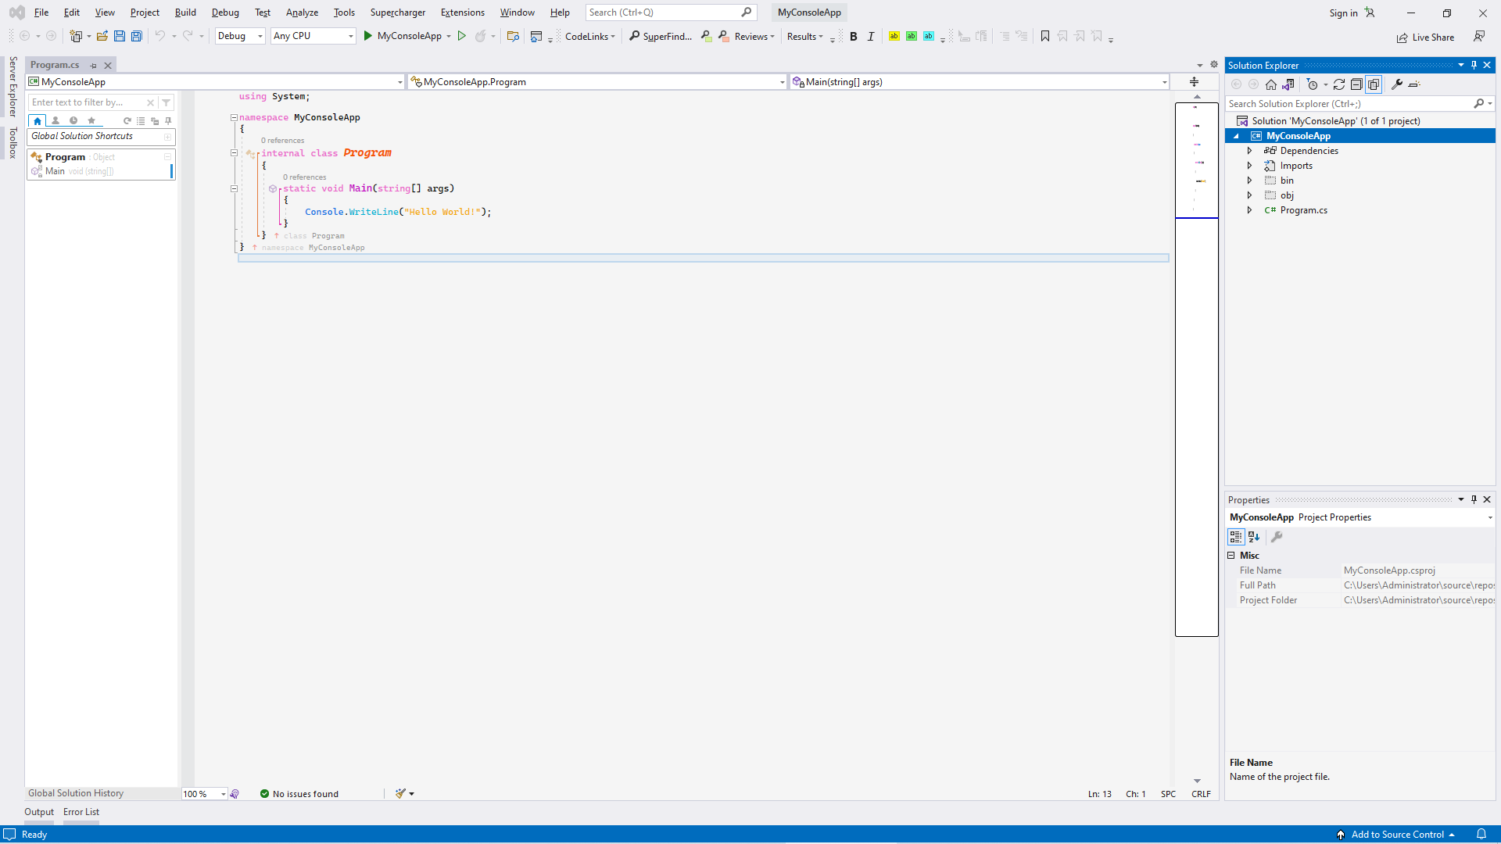This screenshot has width=1501, height=844.
Task: Select the favorites star tab in CodeMap
Action: [91, 120]
